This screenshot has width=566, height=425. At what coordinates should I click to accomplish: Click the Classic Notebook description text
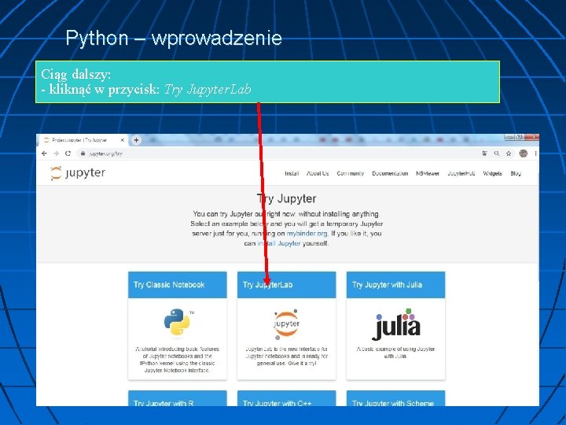(x=177, y=360)
